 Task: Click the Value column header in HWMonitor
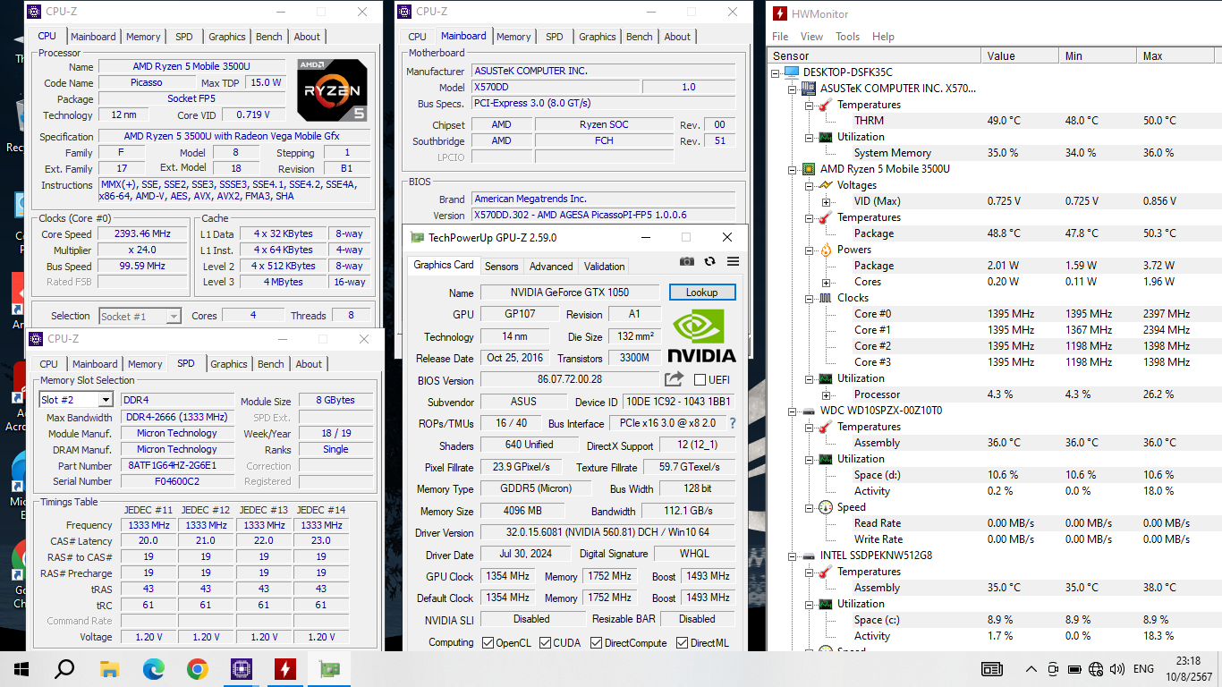point(1021,55)
